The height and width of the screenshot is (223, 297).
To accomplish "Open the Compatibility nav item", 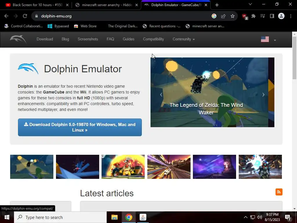I will (153, 39).
